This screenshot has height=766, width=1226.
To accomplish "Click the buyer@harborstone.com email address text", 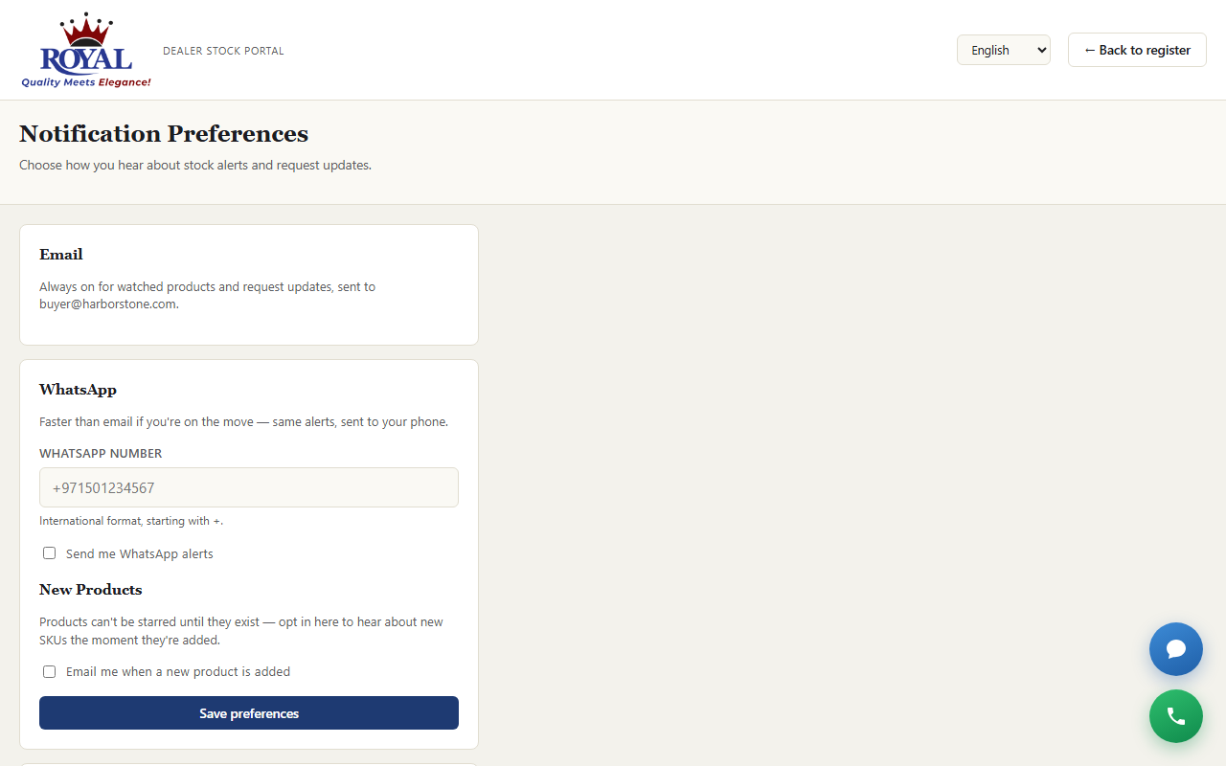I will (x=108, y=304).
